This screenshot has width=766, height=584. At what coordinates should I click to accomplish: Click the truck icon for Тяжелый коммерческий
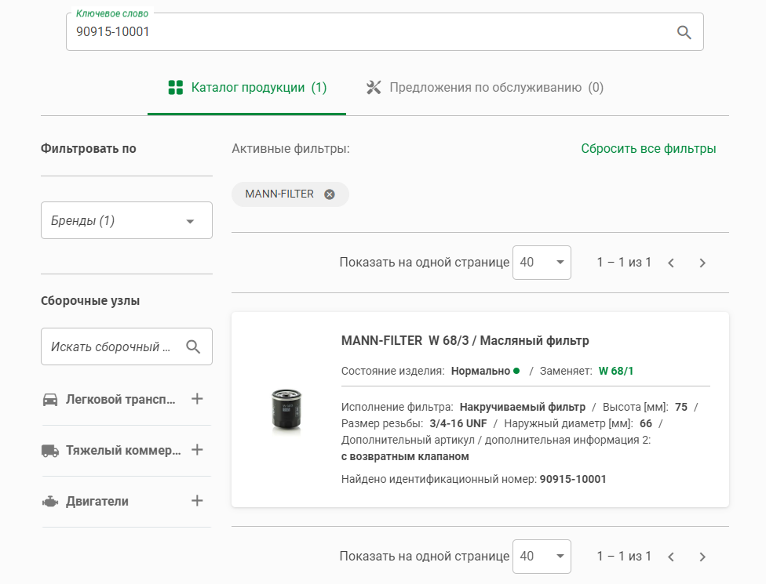point(50,451)
